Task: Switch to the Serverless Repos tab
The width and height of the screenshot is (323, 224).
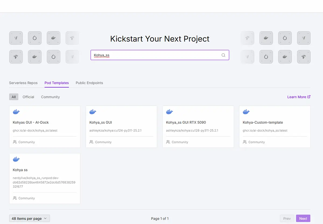Action: coord(23,83)
